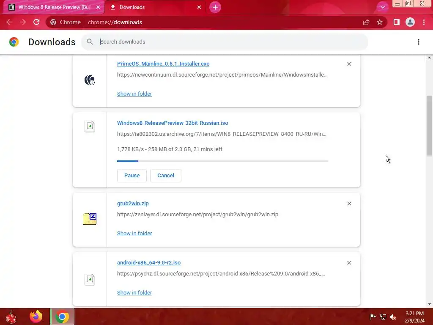
Task: Open PrimeOS_Mainline_0.6.1_Installer.exe file link
Action: point(163,63)
